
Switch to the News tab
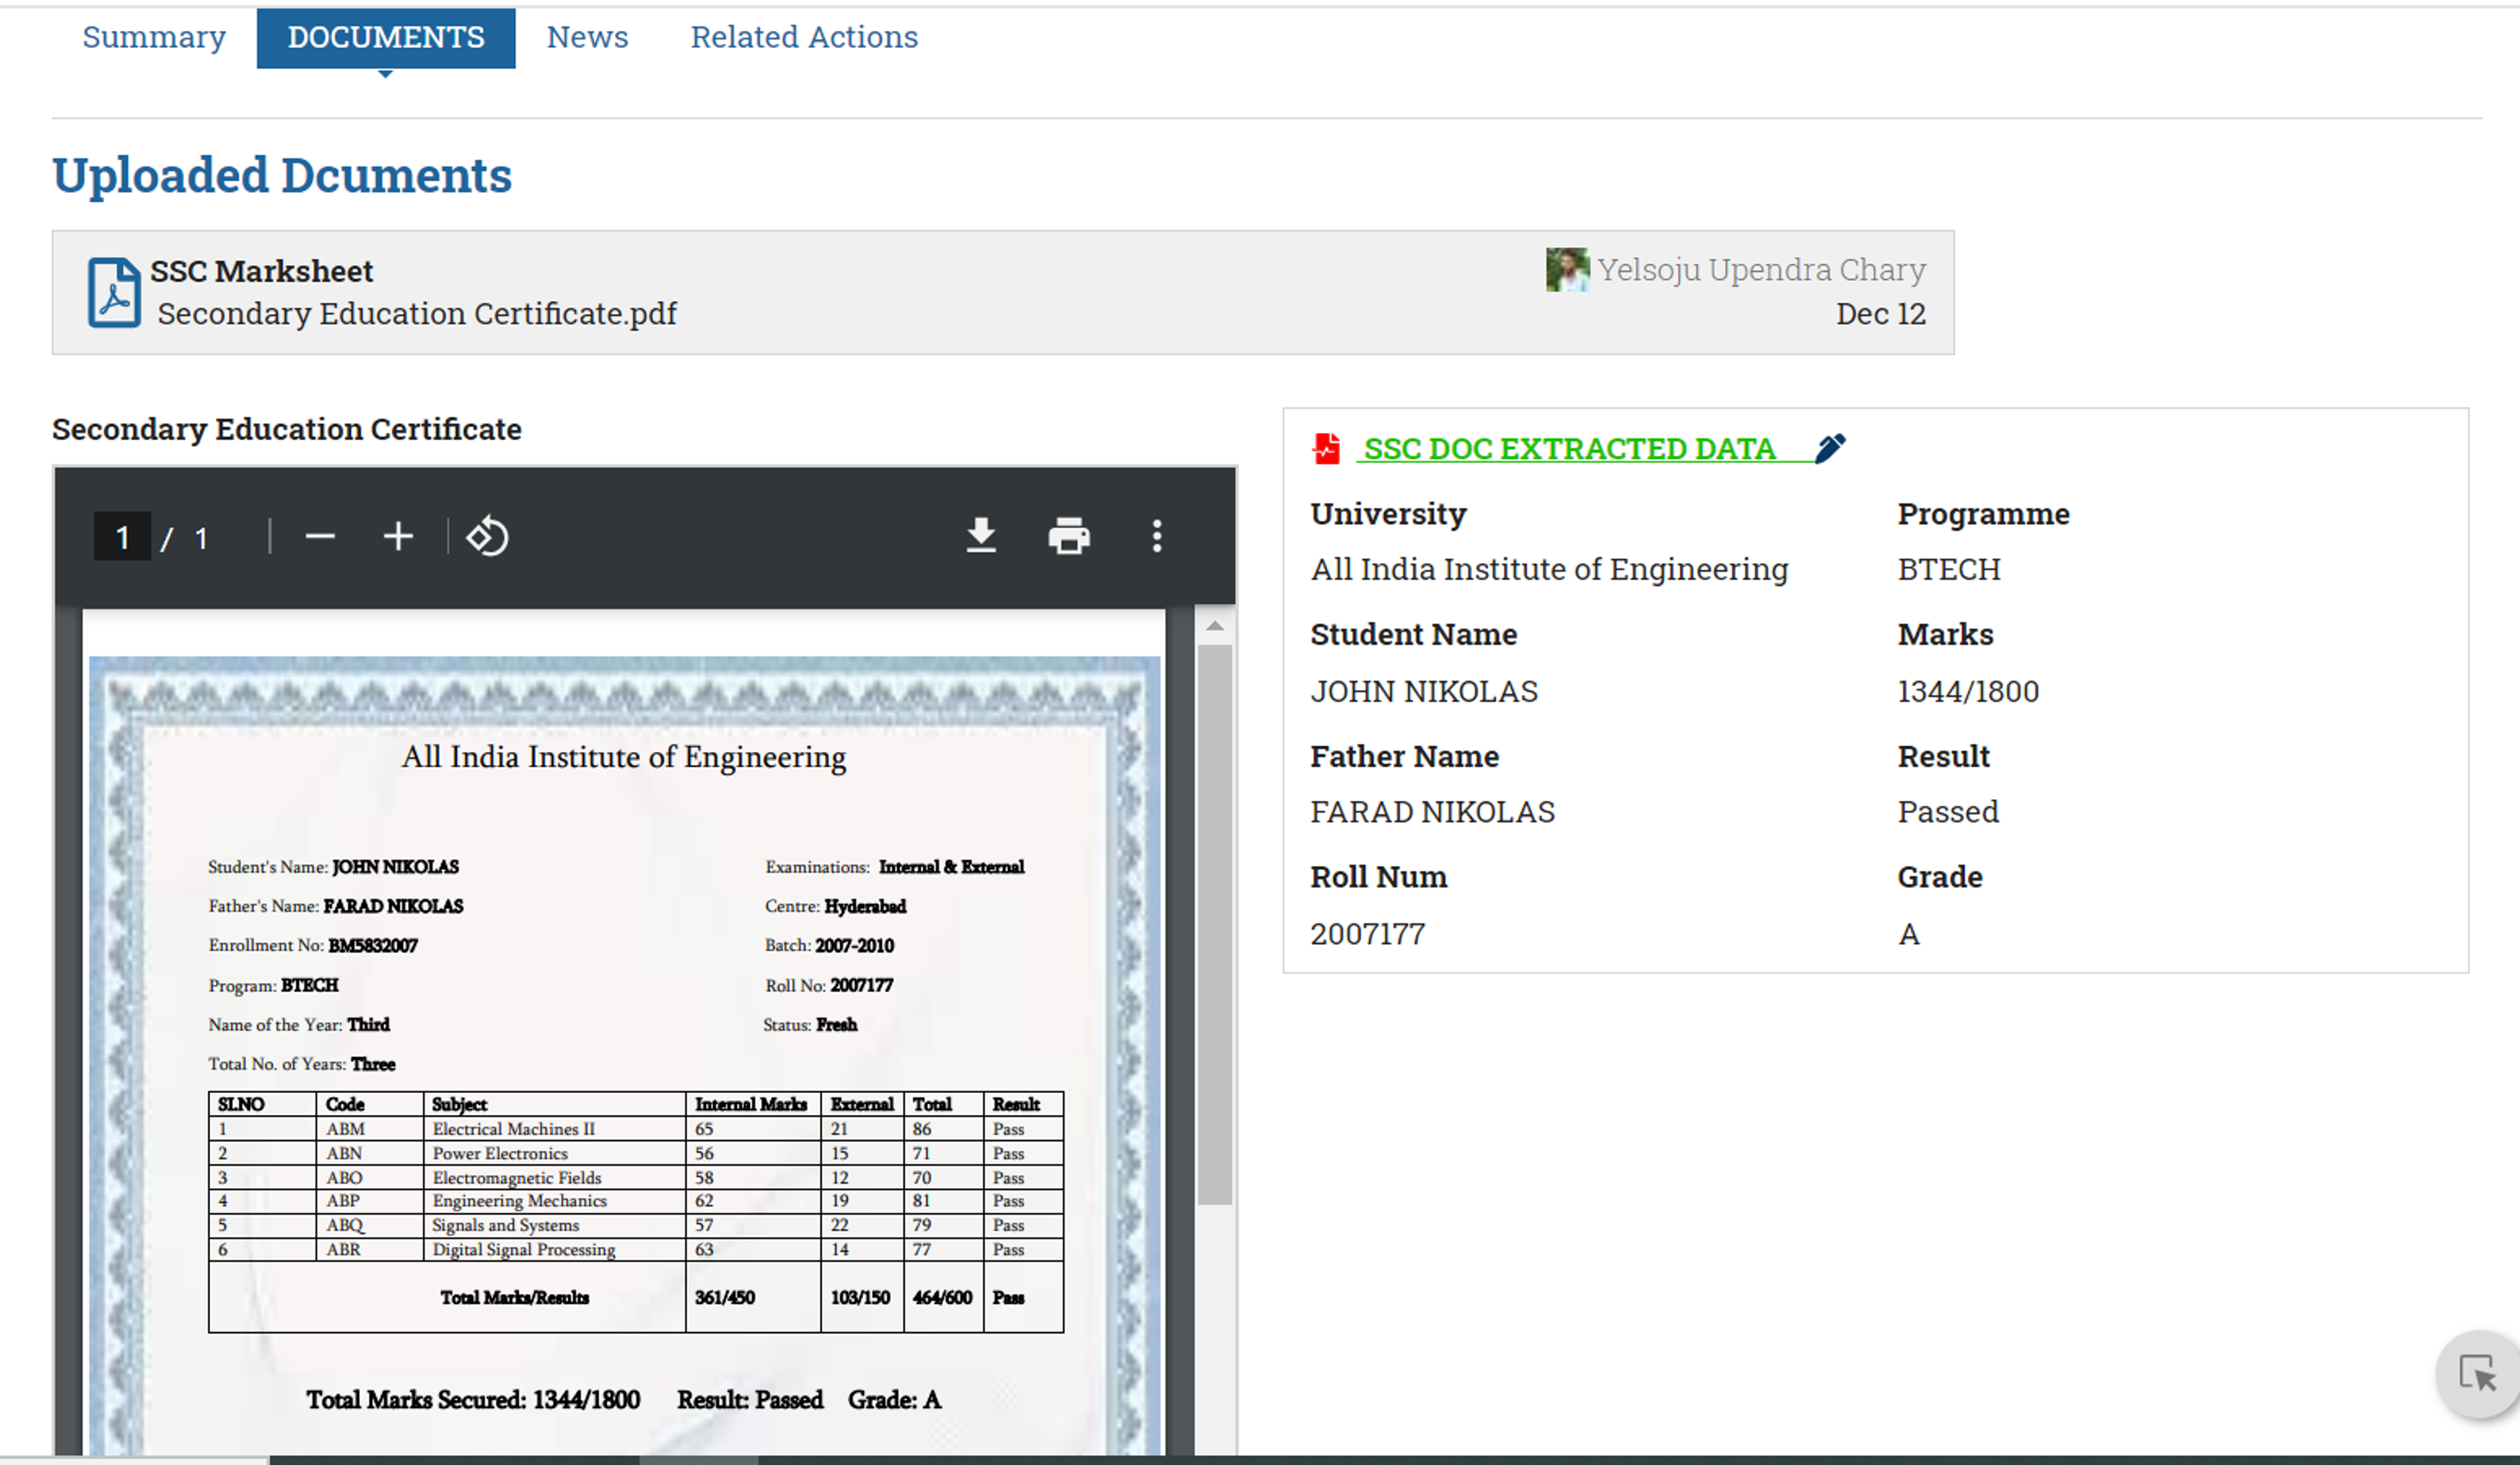pyautogui.click(x=587, y=37)
